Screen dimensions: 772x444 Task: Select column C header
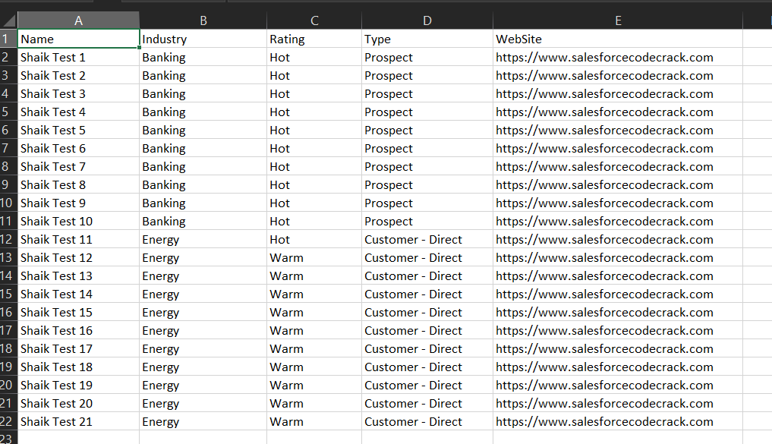coord(314,20)
